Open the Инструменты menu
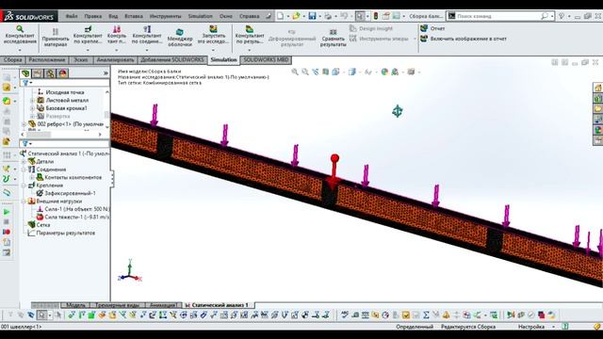 (166, 16)
